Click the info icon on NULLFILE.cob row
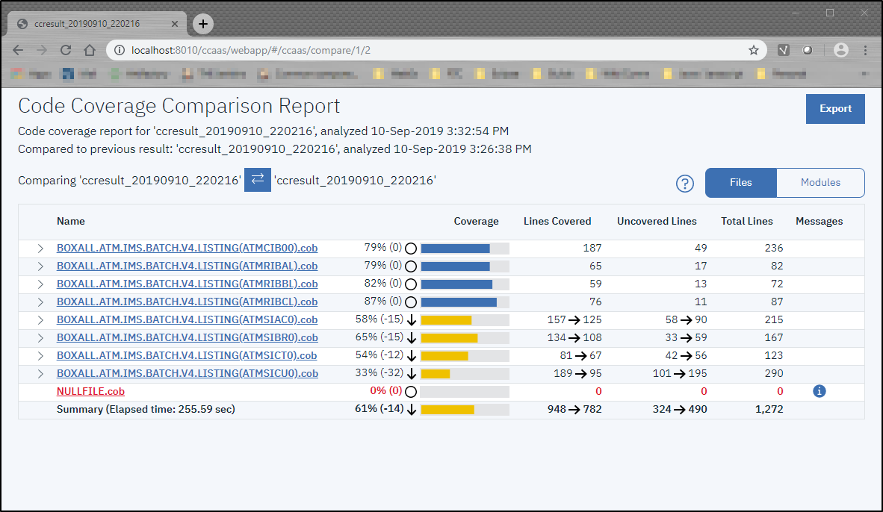The width and height of the screenshot is (883, 512). [x=819, y=390]
